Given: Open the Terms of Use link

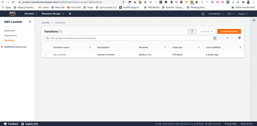Looking at the screenshot, I should pos(246,124).
